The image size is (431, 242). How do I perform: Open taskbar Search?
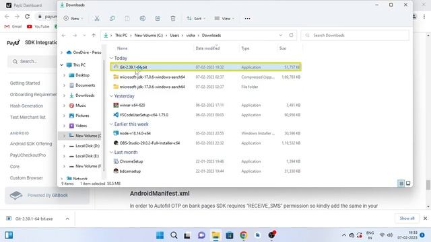174,235
